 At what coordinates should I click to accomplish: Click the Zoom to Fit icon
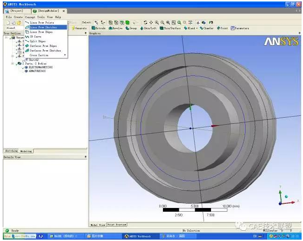[x=168, y=22]
